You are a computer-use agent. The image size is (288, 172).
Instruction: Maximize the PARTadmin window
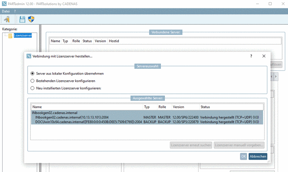[270, 4]
